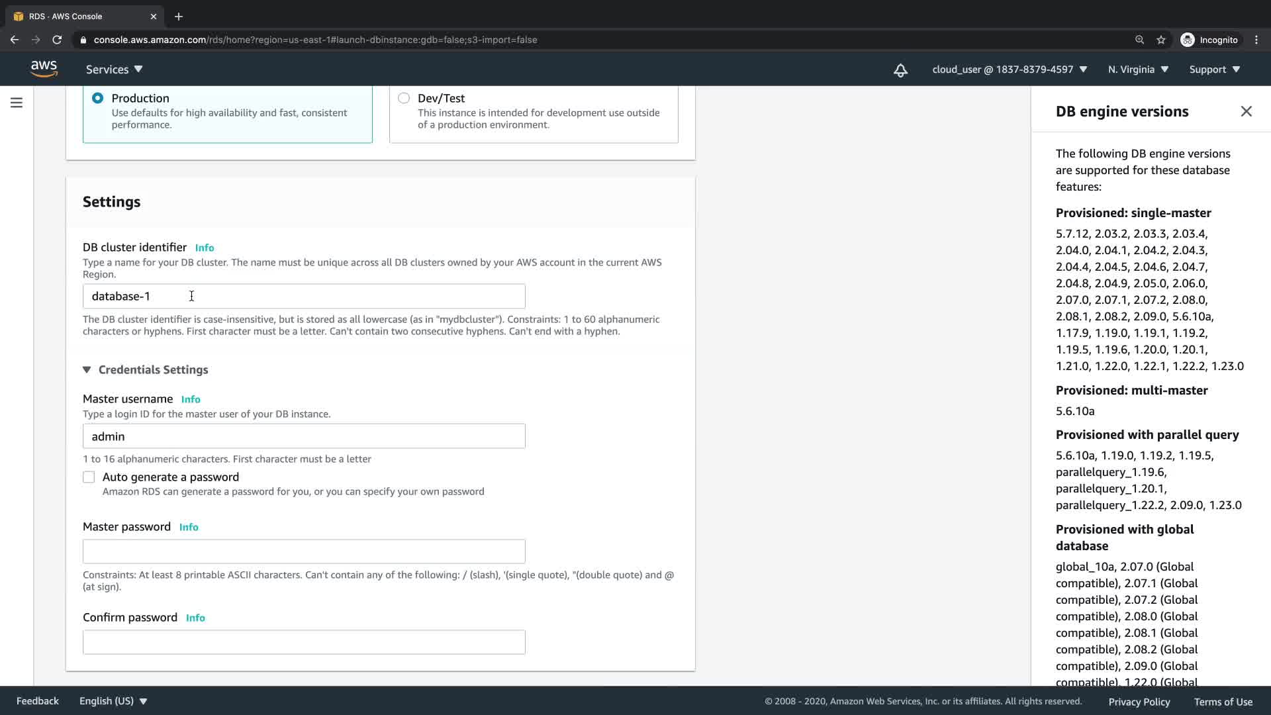Enable Auto generate a password checkbox
1271x715 pixels.
click(89, 477)
